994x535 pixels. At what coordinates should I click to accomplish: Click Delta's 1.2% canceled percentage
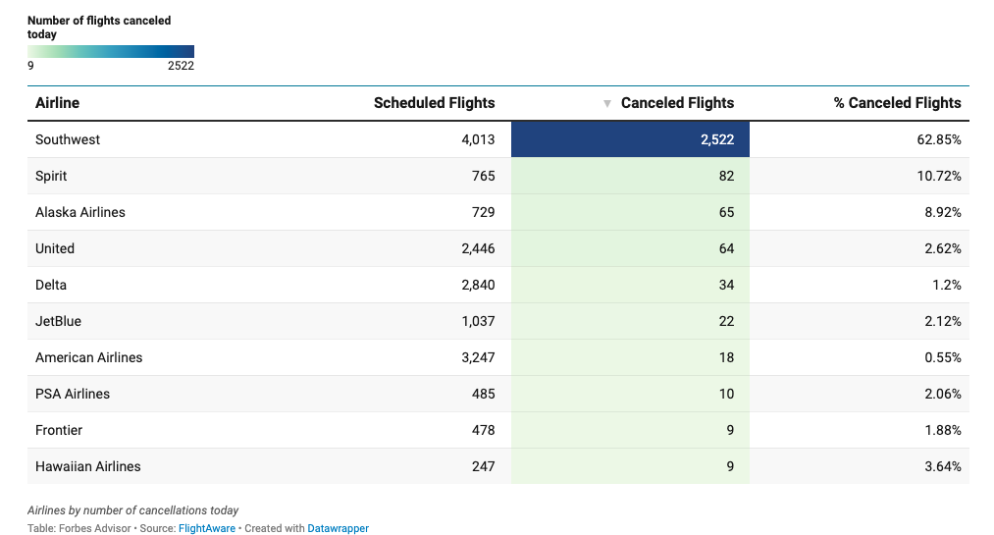point(947,285)
